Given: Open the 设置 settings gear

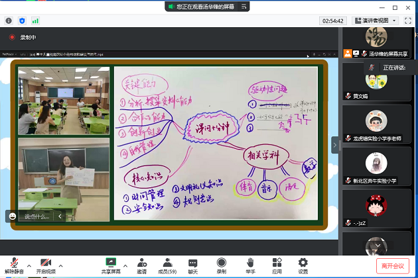Looking at the screenshot, I should tap(303, 265).
